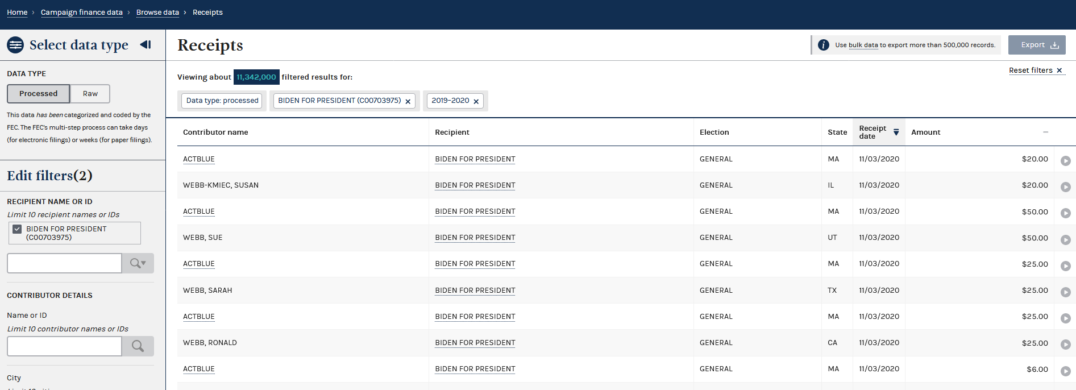Screen dimensions: 1076x390
Task: Open ACTBLUE link in the $20.00 row
Action: pos(199,159)
